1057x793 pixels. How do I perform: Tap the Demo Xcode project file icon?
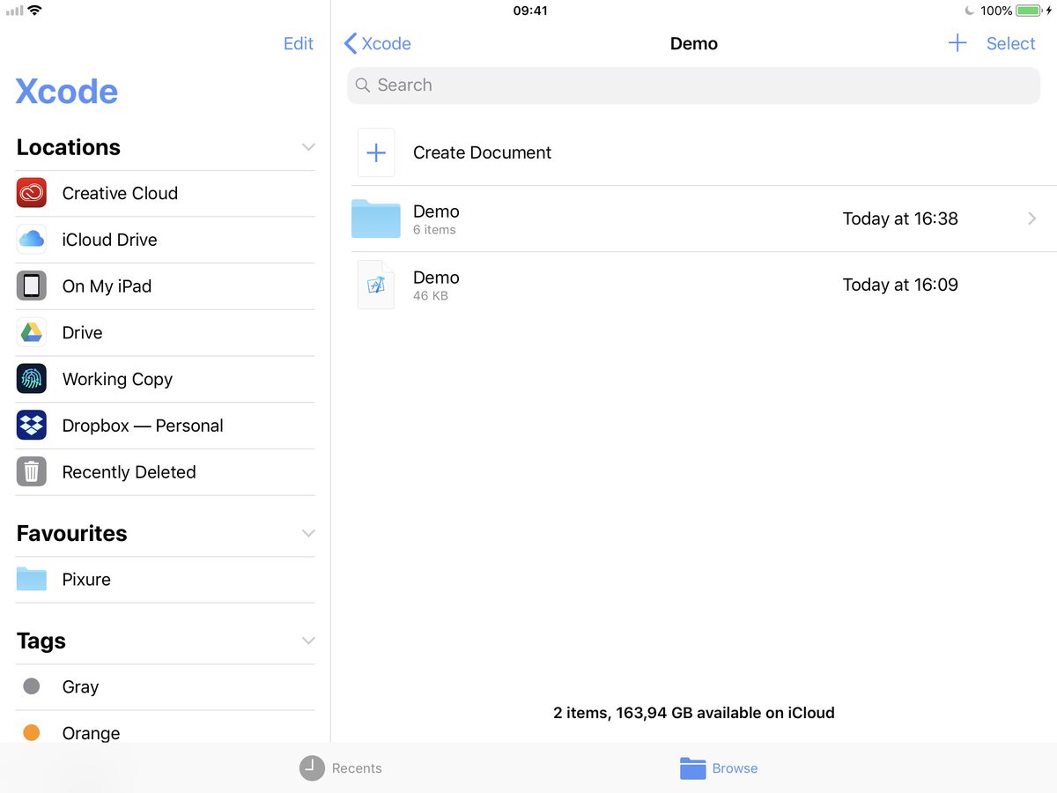376,285
